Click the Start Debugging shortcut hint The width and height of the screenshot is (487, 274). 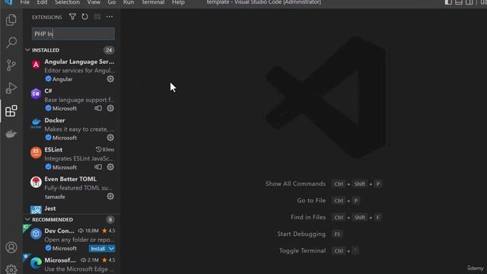coord(310,234)
